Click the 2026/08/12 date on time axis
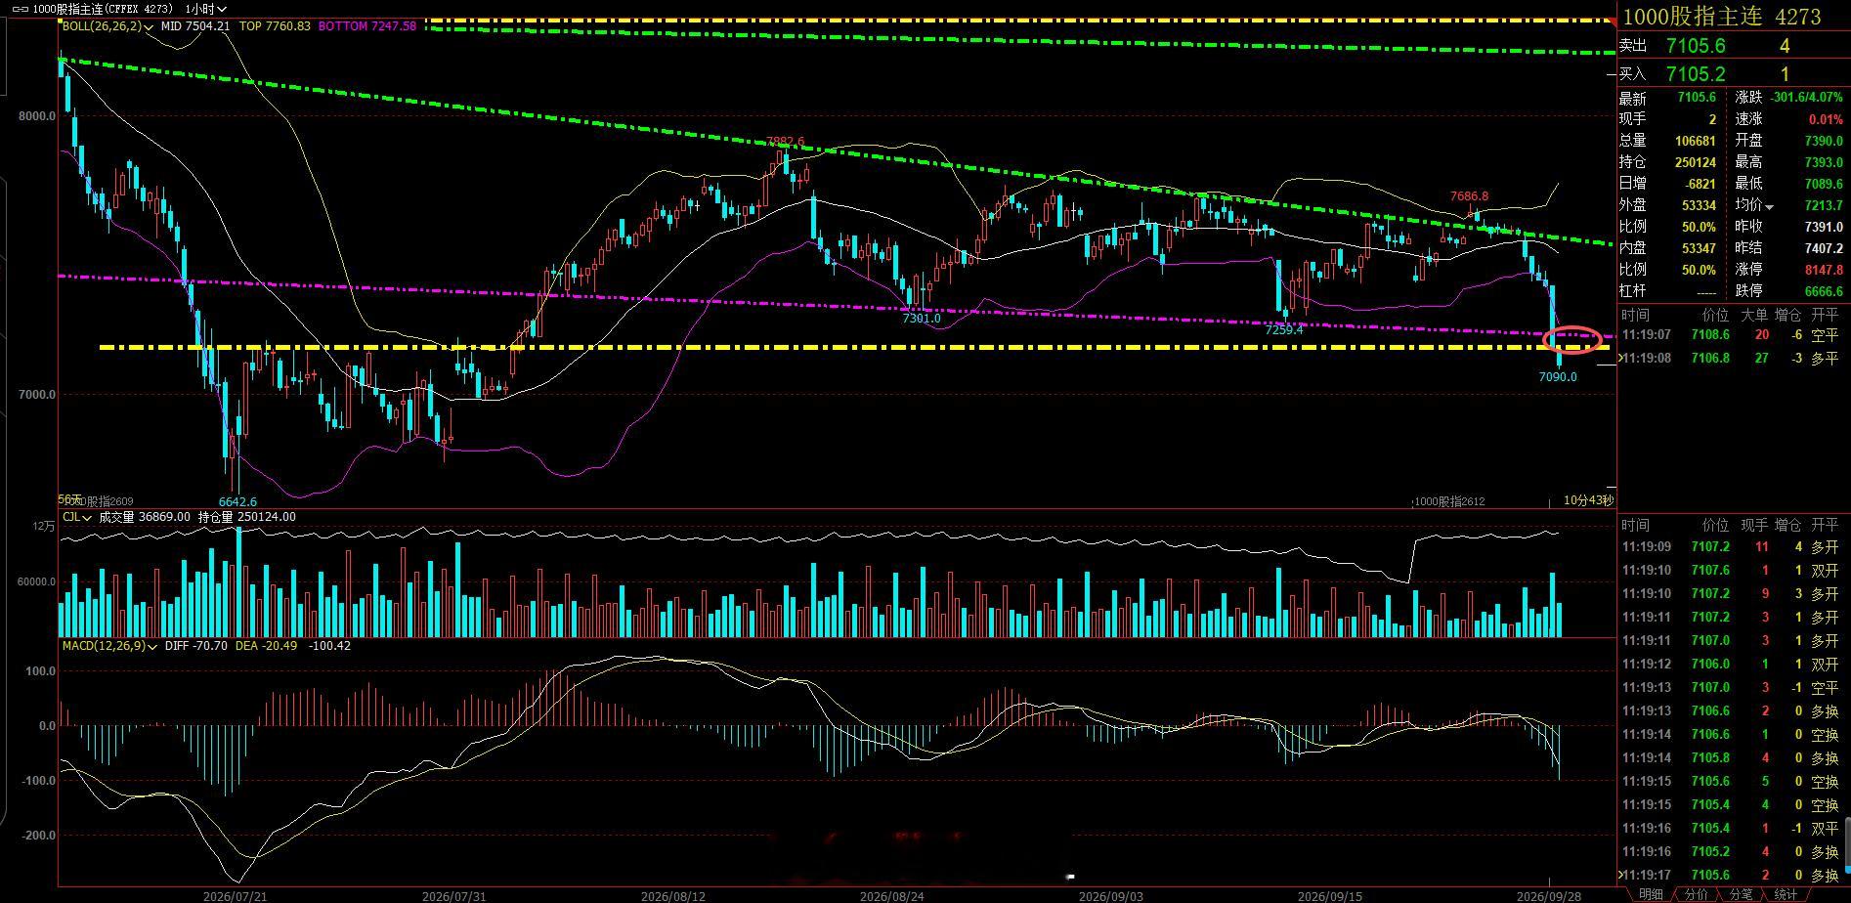This screenshot has height=903, width=1851. pyautogui.click(x=674, y=895)
